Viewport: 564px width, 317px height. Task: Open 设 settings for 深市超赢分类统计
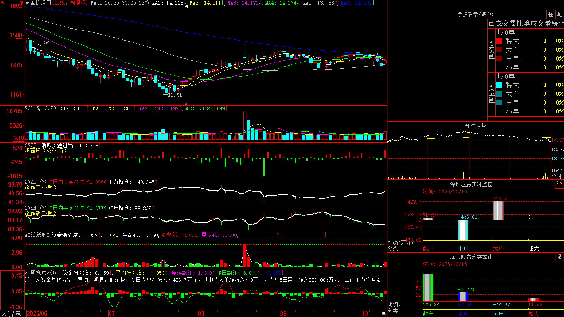559,257
